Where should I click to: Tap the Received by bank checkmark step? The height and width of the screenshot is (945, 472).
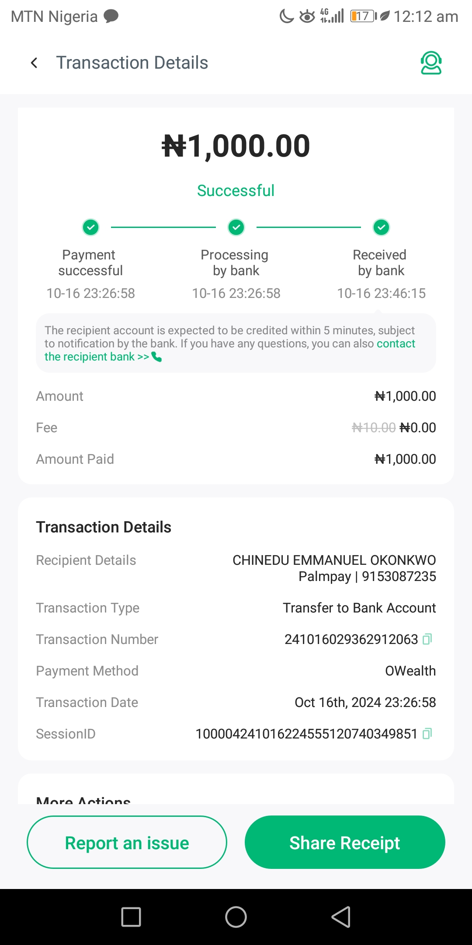(382, 227)
